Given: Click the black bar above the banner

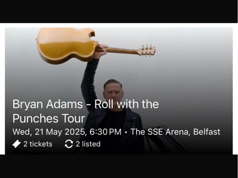Looking at the screenshot, I should tap(119, 11).
